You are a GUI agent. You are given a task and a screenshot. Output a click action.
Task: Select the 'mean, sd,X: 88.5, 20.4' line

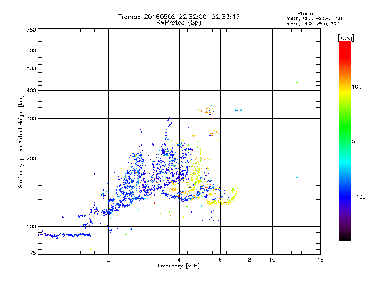tap(313, 24)
